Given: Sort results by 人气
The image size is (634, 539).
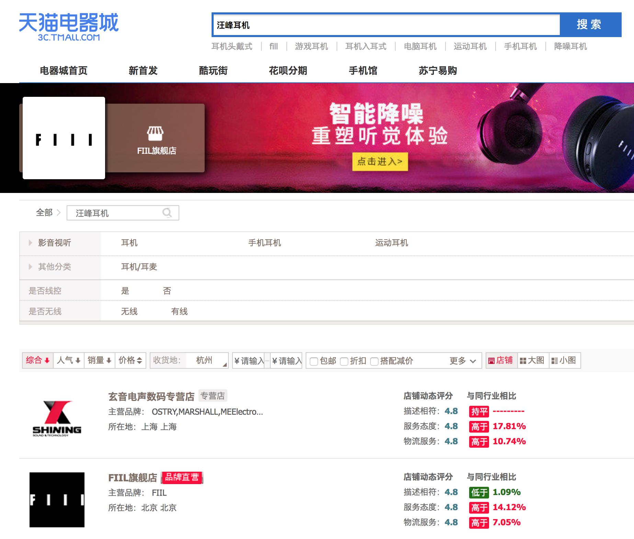Looking at the screenshot, I should [x=69, y=360].
